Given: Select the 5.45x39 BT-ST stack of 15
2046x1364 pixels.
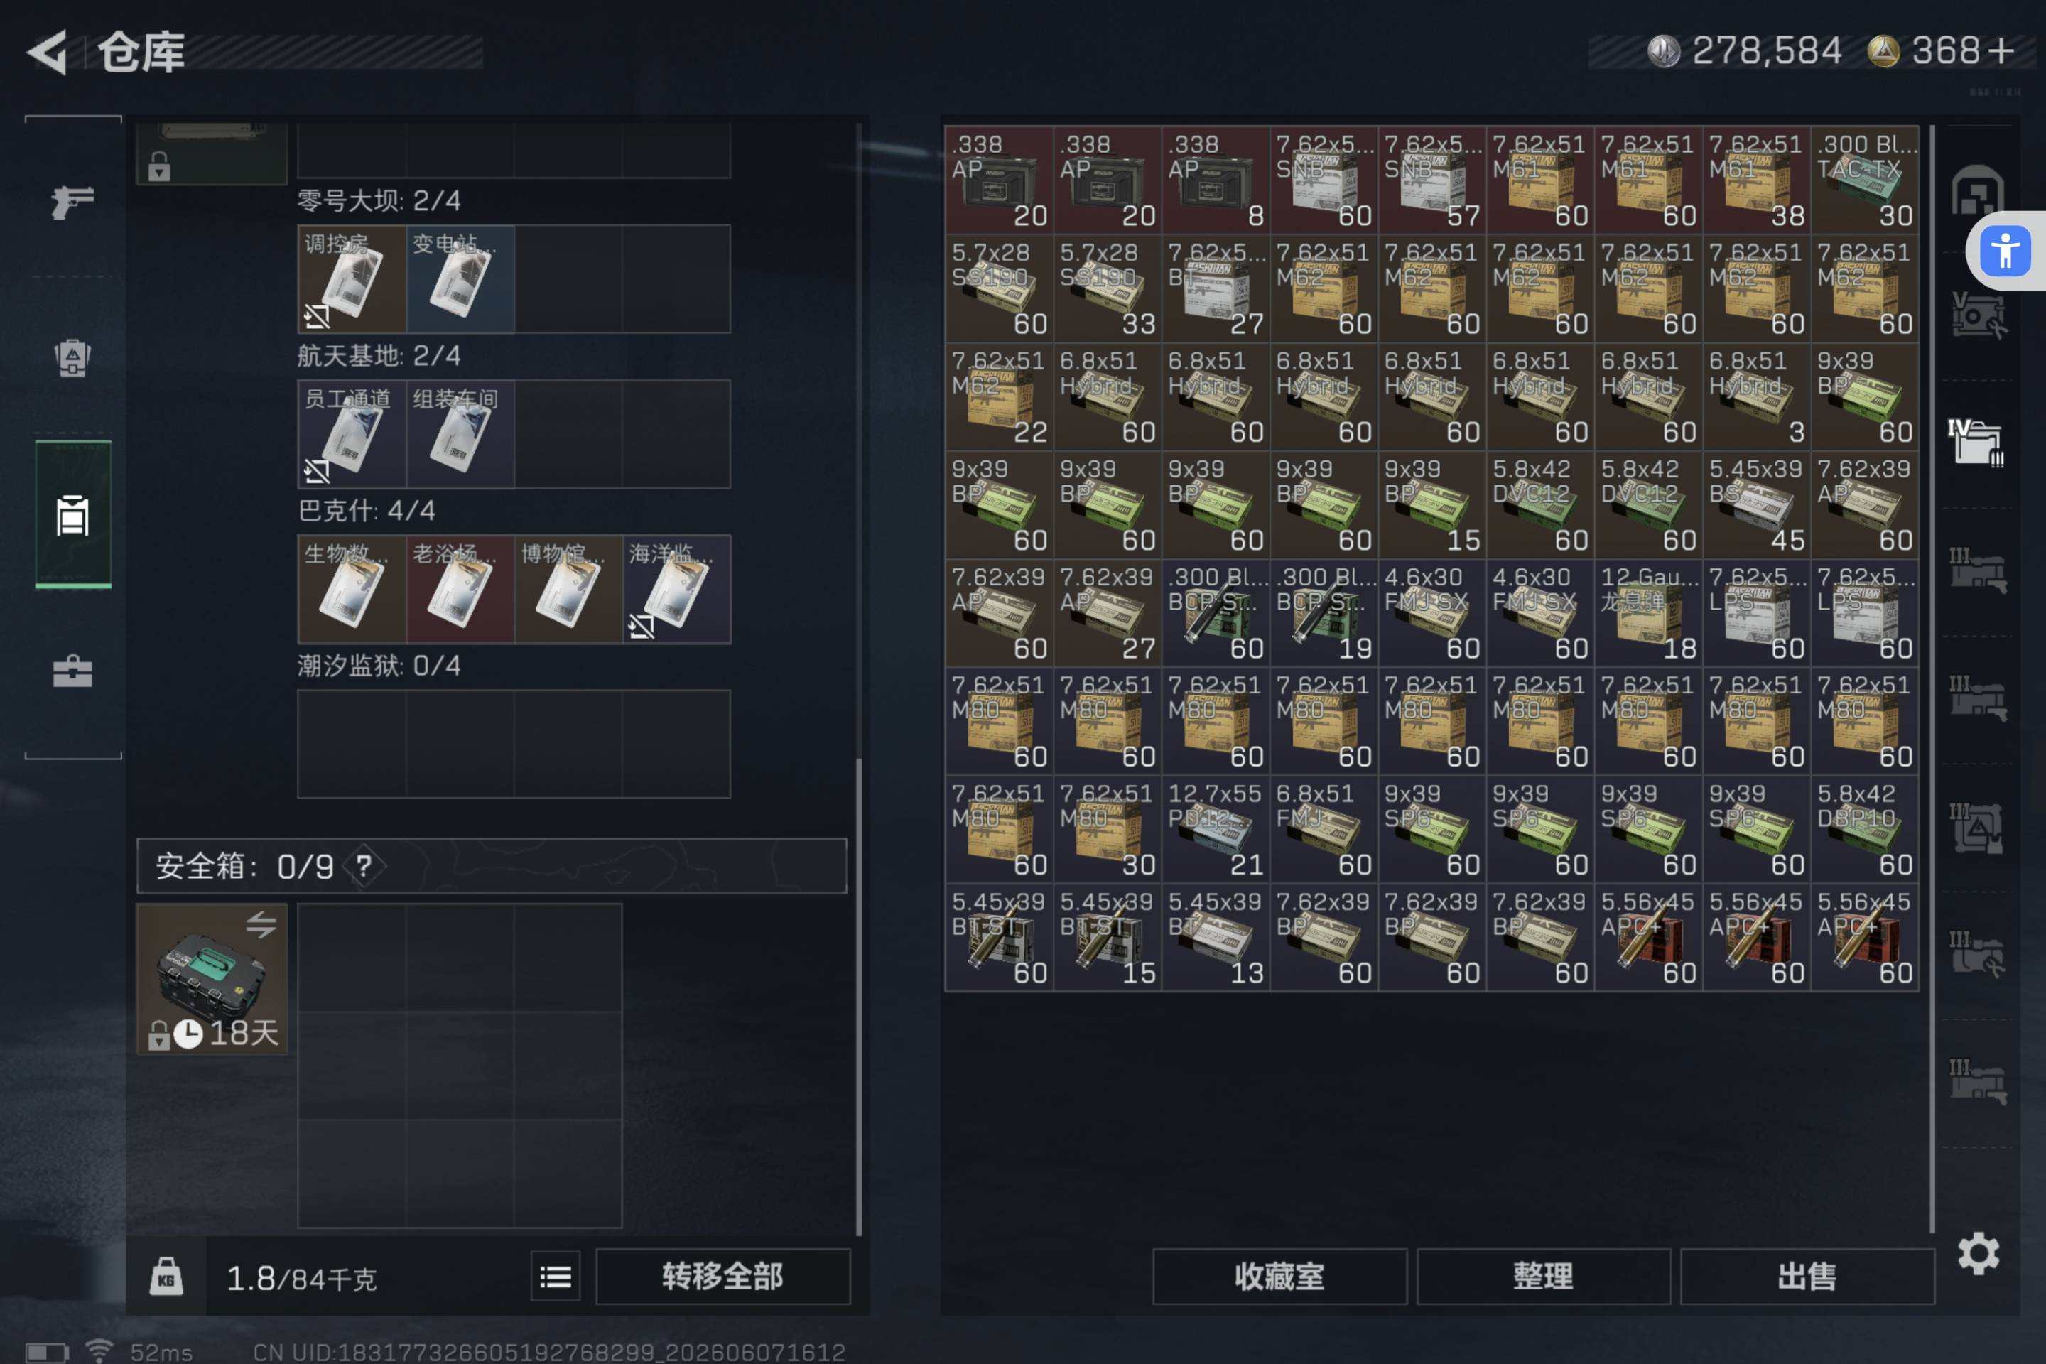Looking at the screenshot, I should point(1108,938).
